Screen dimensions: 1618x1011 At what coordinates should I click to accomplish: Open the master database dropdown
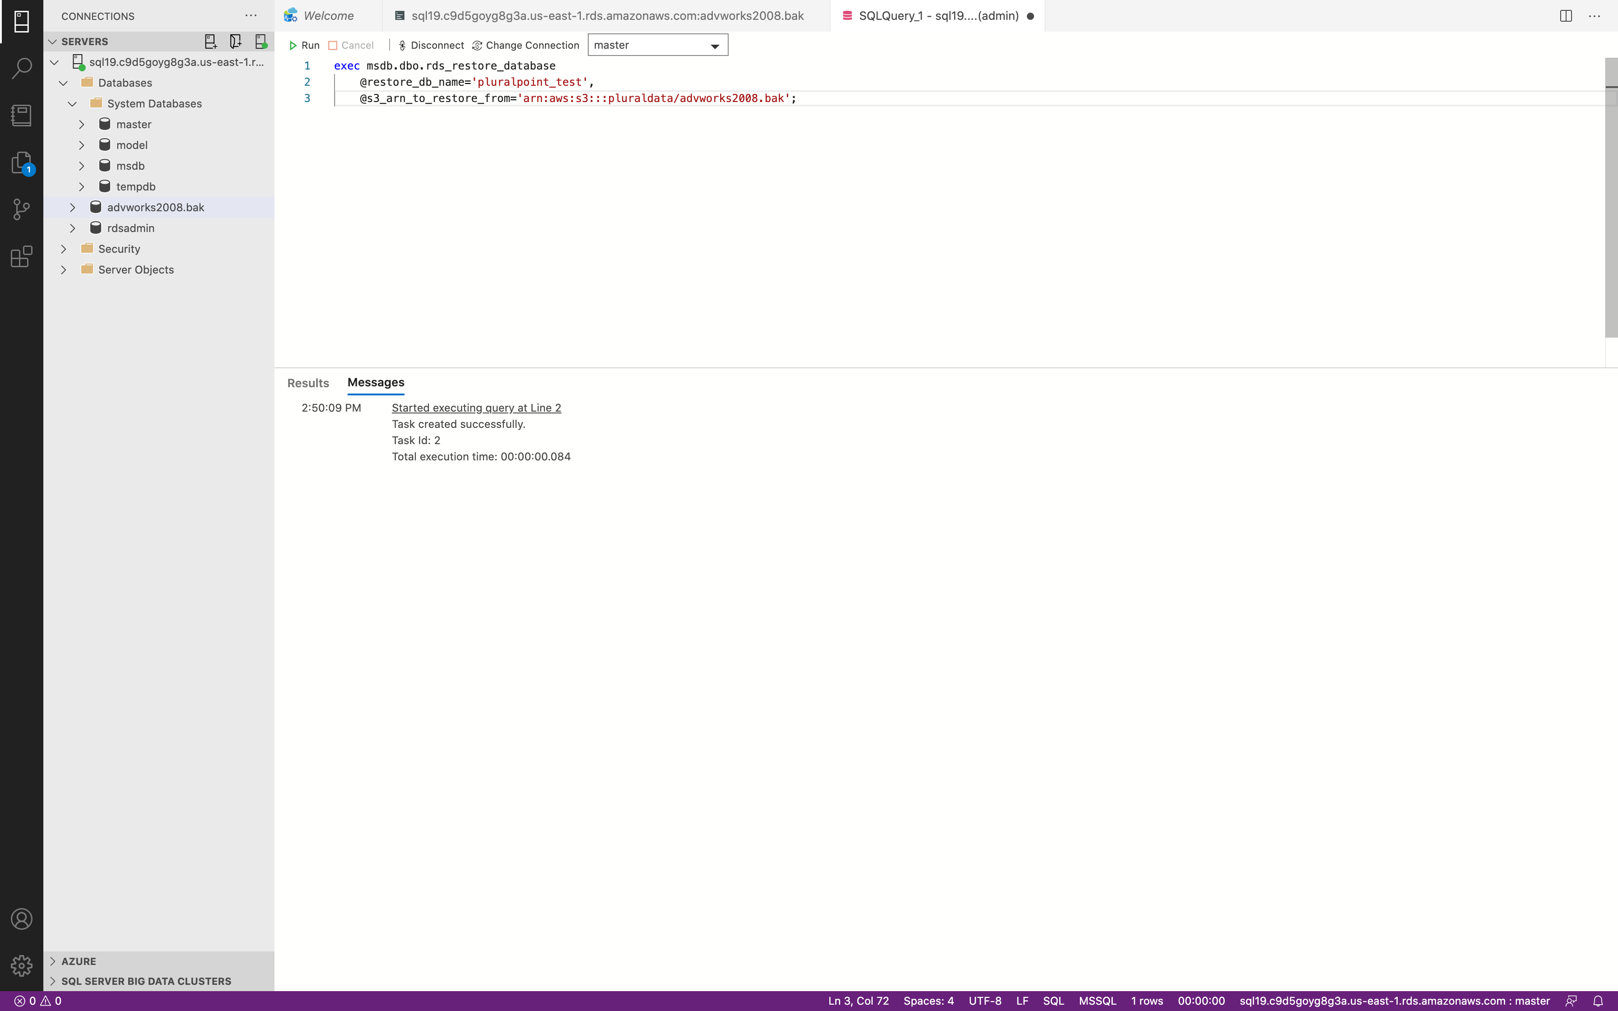pyautogui.click(x=657, y=45)
